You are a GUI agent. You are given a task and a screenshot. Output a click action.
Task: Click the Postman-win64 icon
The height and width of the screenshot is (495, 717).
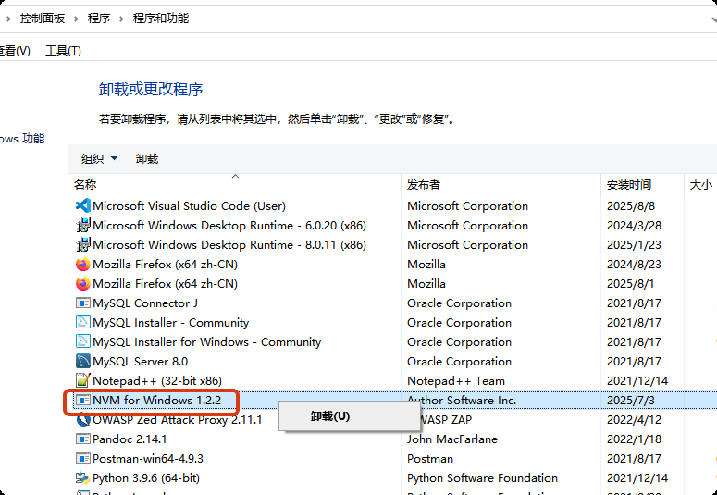82,458
